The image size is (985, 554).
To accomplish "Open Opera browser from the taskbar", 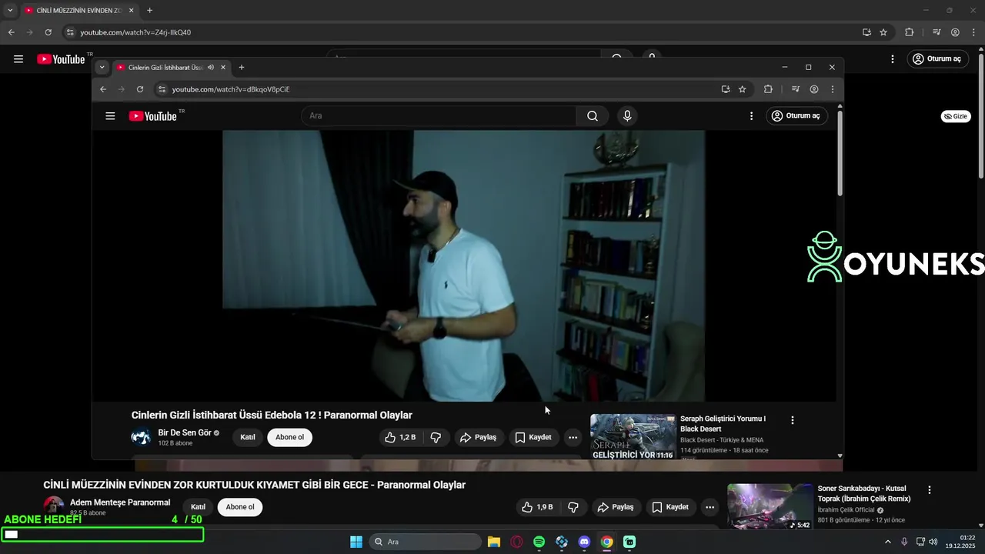I will coord(516,542).
